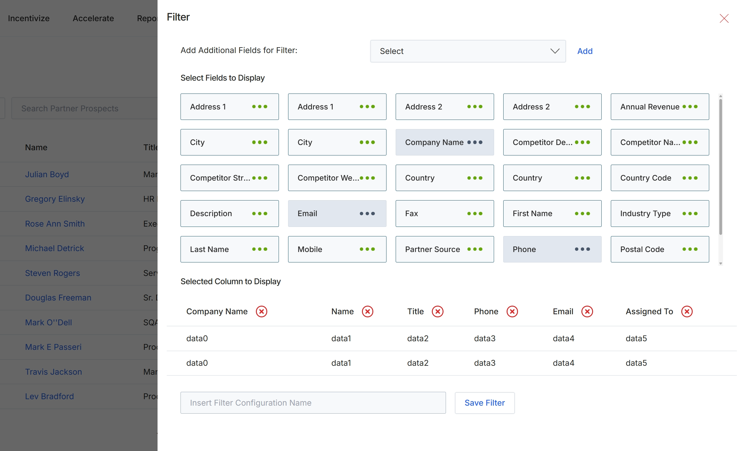The image size is (746, 451).
Task: Remove Company Name from selected columns
Action: [261, 311]
